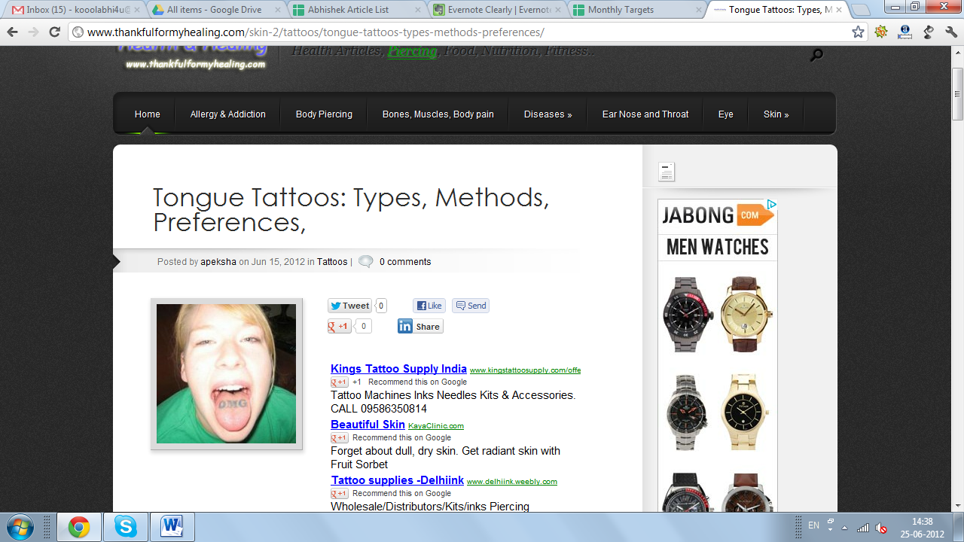Click the Jabong ad AdChoices icon
Viewport: 964px width, 542px height.
coord(772,205)
